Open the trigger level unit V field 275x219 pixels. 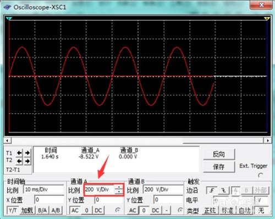[x=261, y=200]
